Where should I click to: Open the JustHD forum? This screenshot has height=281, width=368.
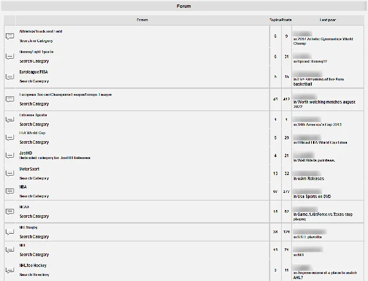[26, 153]
